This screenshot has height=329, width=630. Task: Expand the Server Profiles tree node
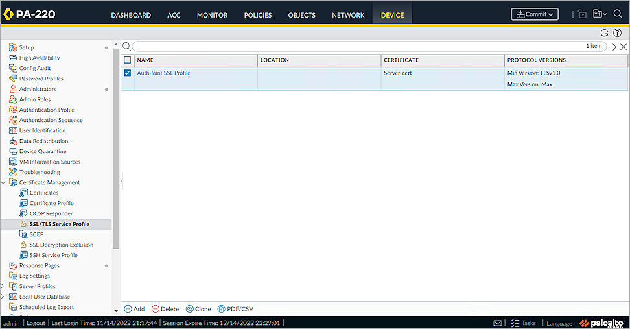coord(3,286)
